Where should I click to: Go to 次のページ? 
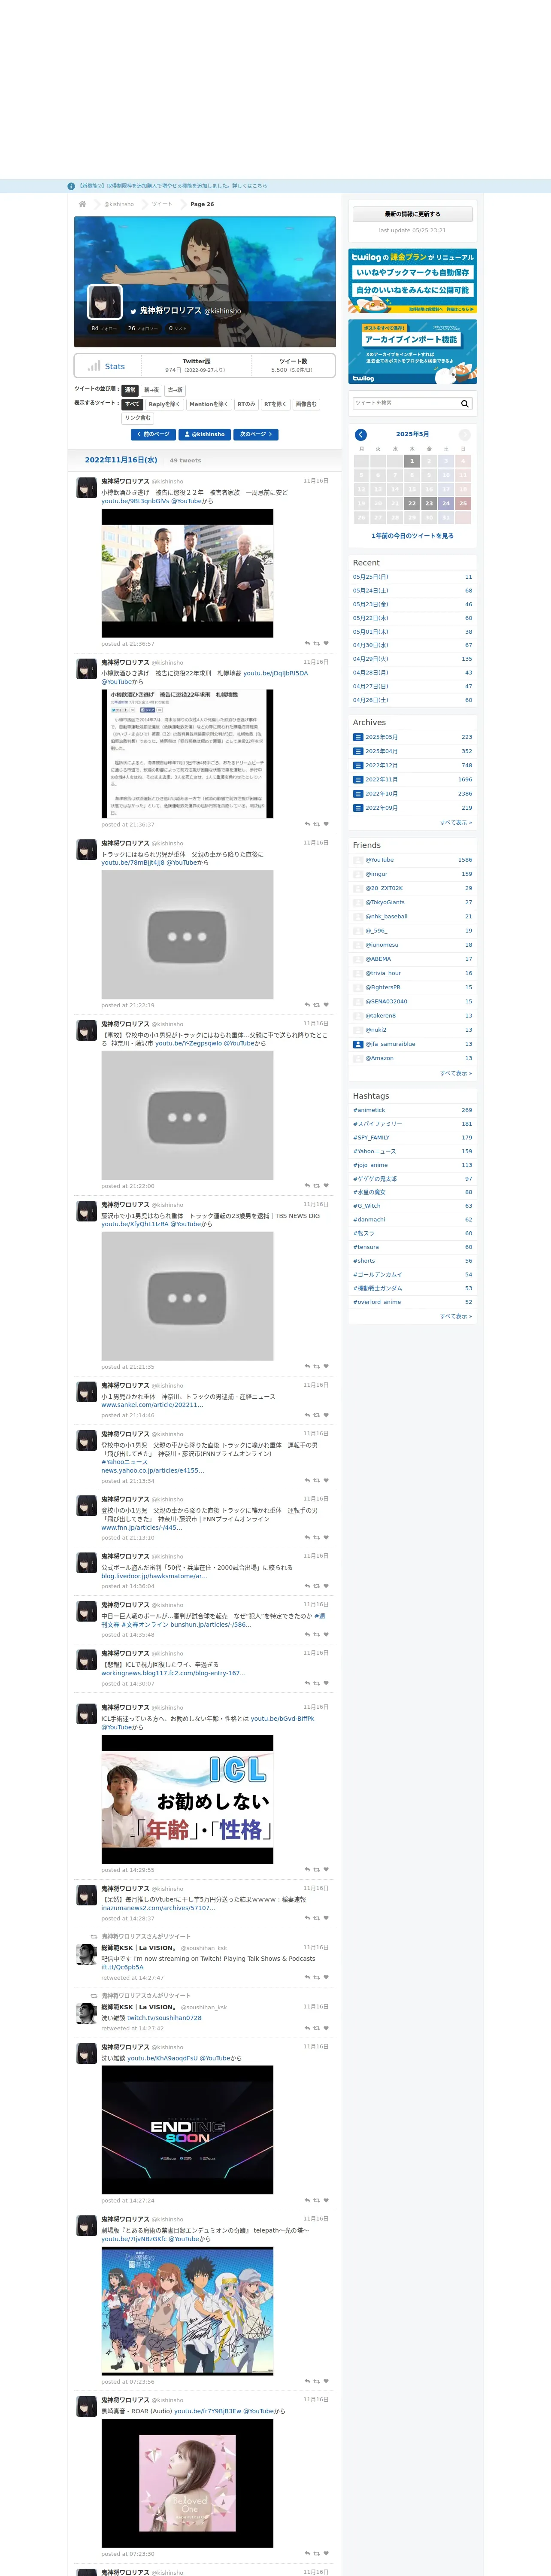[256, 434]
